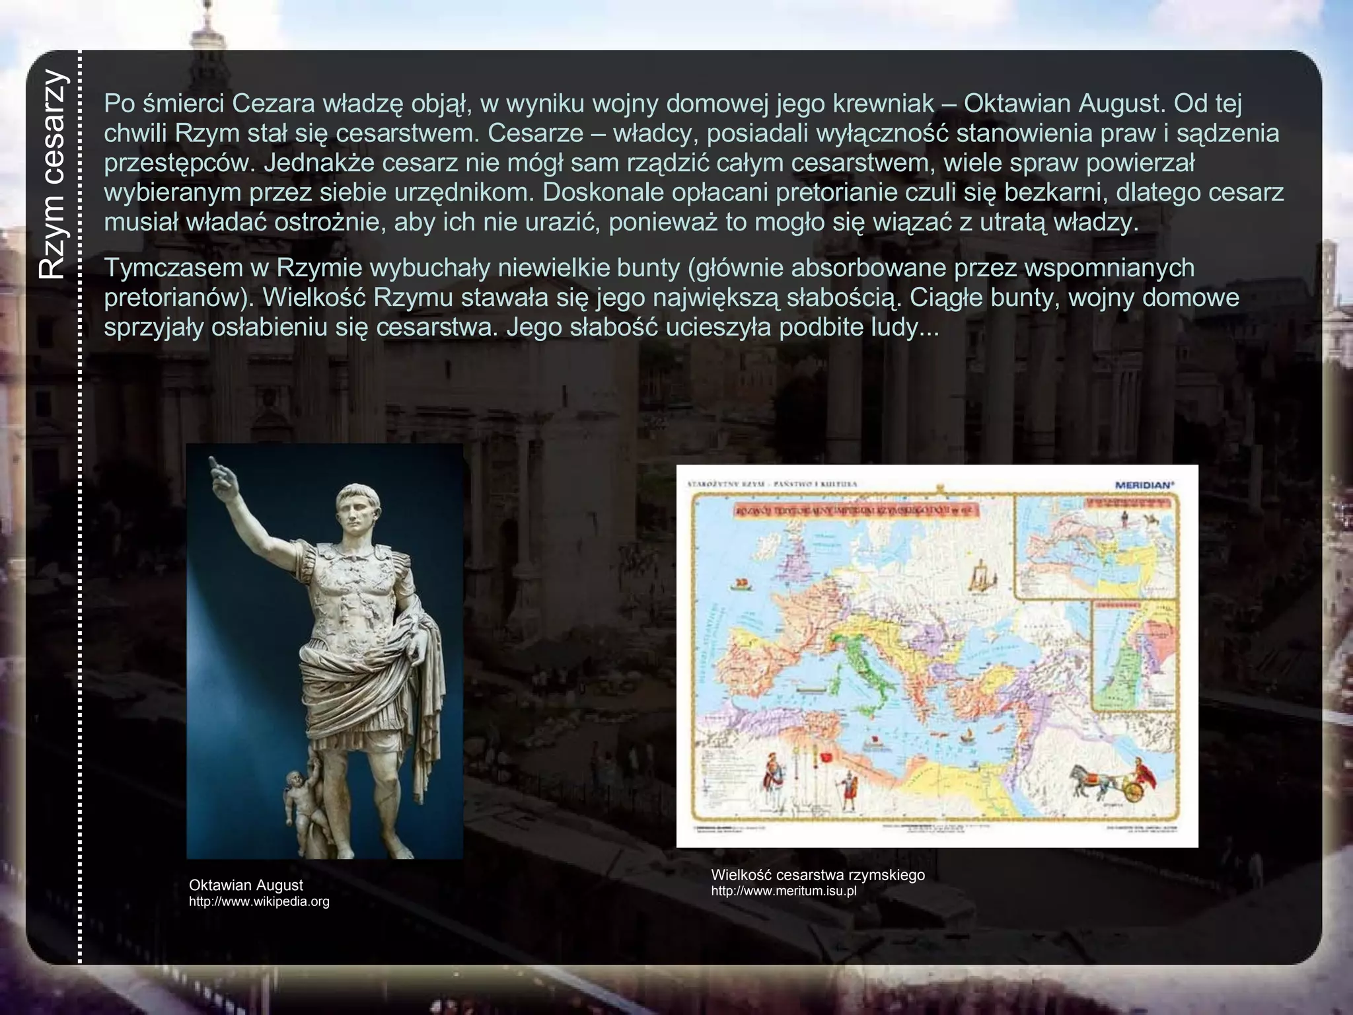
Task: Click the red map title banner
Action: (x=856, y=509)
